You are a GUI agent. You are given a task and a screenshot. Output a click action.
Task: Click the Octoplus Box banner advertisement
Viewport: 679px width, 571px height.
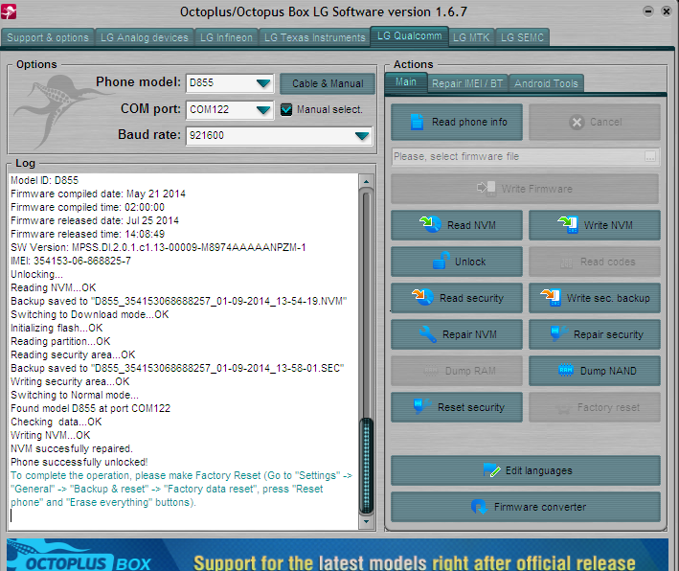point(338,555)
